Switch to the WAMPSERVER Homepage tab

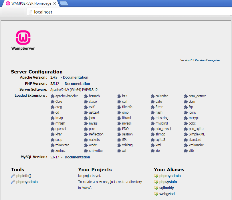click(x=31, y=3)
